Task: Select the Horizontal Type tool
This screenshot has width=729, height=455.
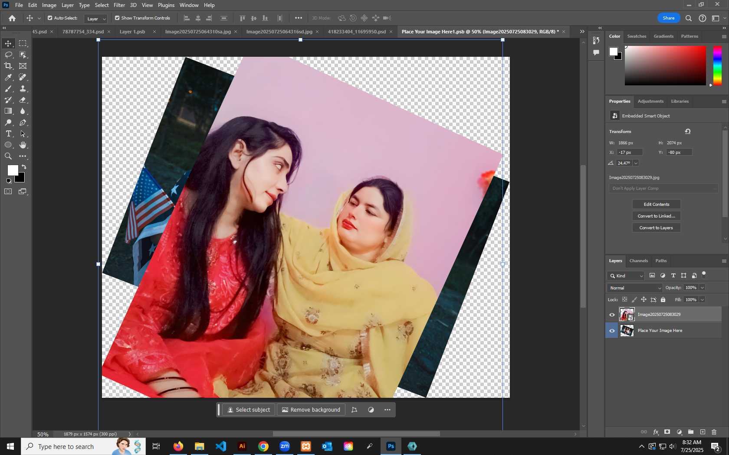Action: pyautogui.click(x=8, y=134)
